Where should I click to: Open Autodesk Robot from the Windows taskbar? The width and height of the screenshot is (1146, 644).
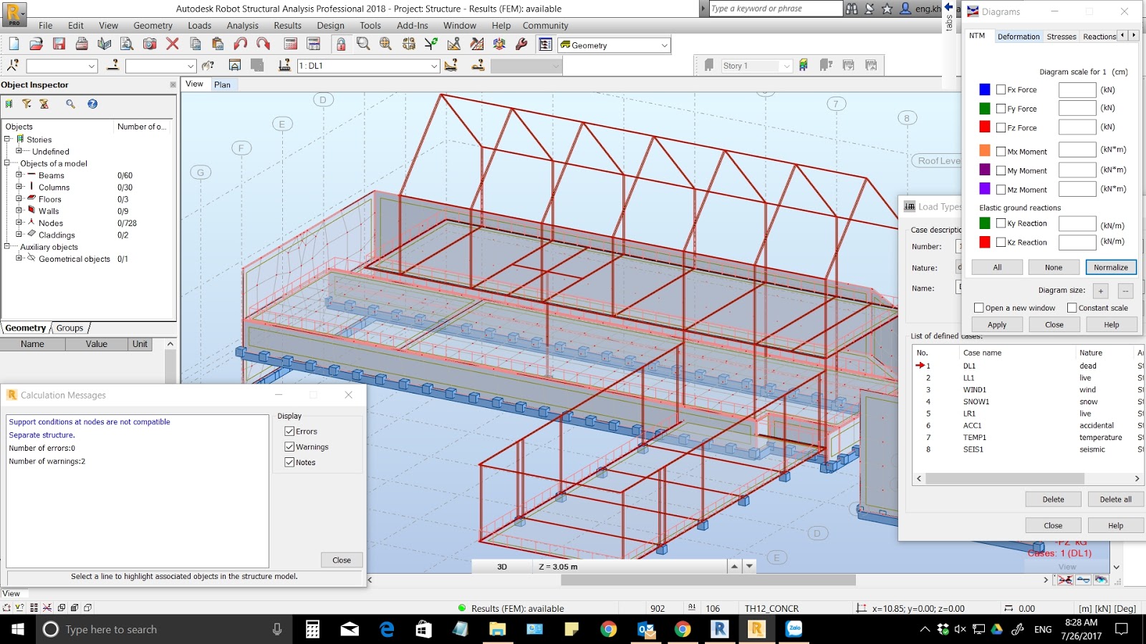coord(756,629)
